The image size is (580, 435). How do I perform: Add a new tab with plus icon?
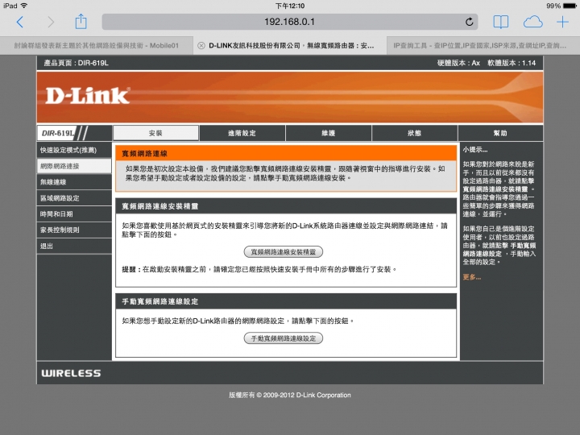562,22
